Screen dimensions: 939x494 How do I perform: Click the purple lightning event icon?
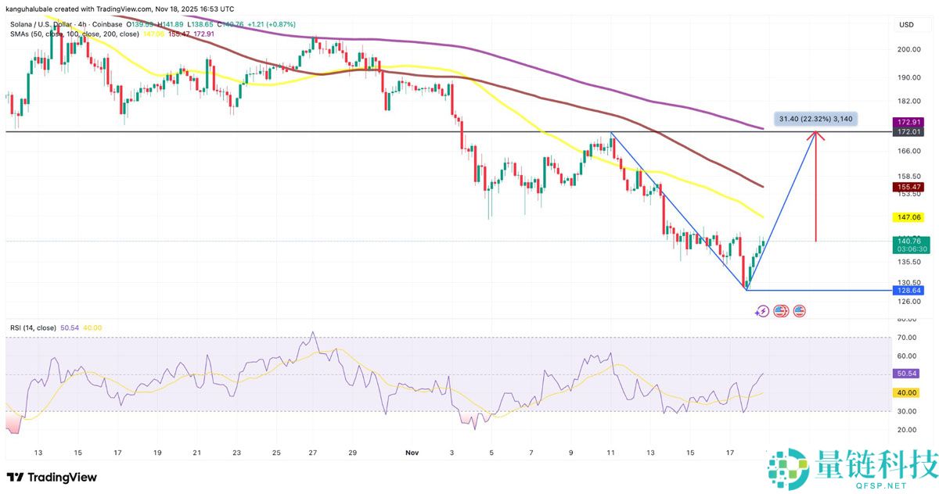click(762, 311)
